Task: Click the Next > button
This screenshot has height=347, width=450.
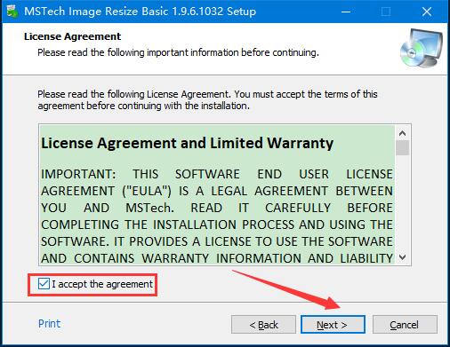Action: pos(333,325)
